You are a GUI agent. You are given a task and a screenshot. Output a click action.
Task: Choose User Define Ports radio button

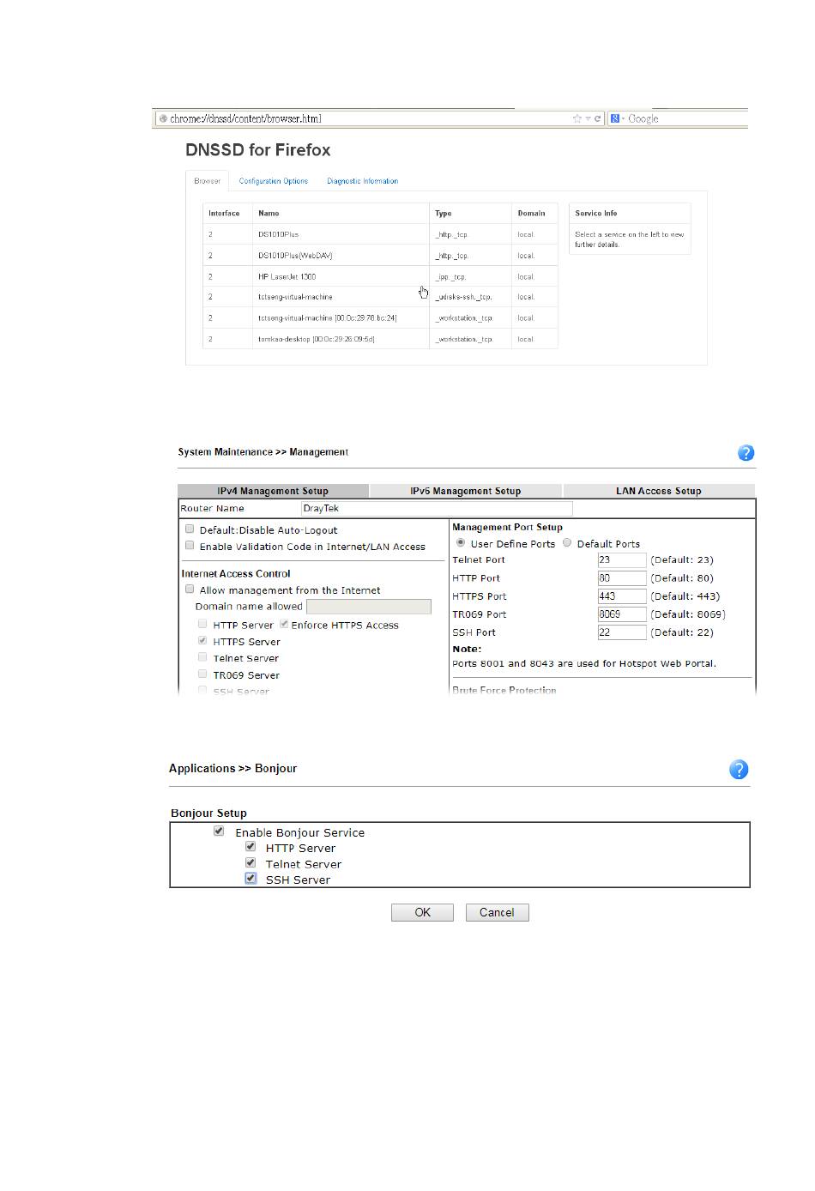(461, 542)
